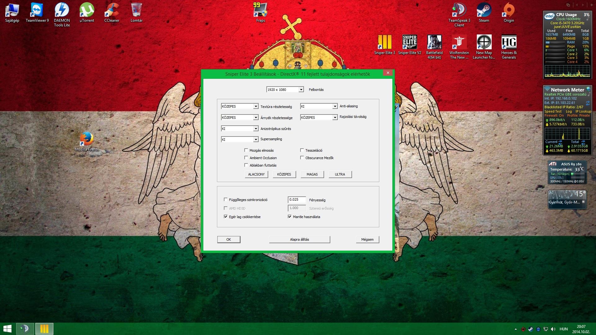Tick Ablakban futtatás checkbox
Screen dimensions: 596x335
[246, 165]
